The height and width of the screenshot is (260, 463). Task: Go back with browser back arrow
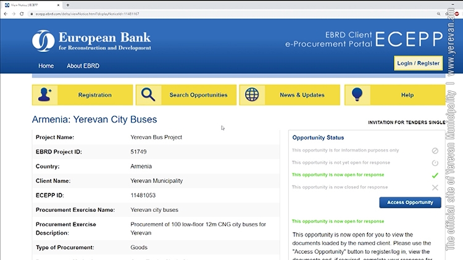(6, 14)
